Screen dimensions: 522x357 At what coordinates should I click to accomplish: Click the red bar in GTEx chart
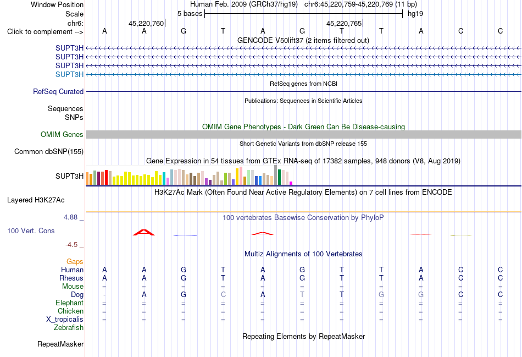tap(106, 177)
